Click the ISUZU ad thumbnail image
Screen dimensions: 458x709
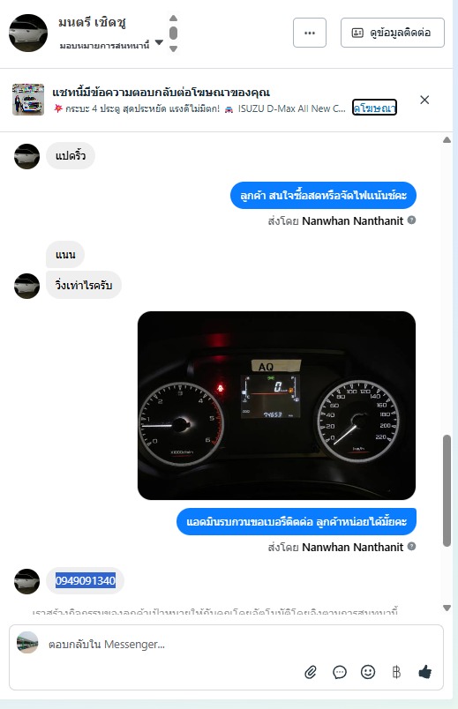click(28, 100)
